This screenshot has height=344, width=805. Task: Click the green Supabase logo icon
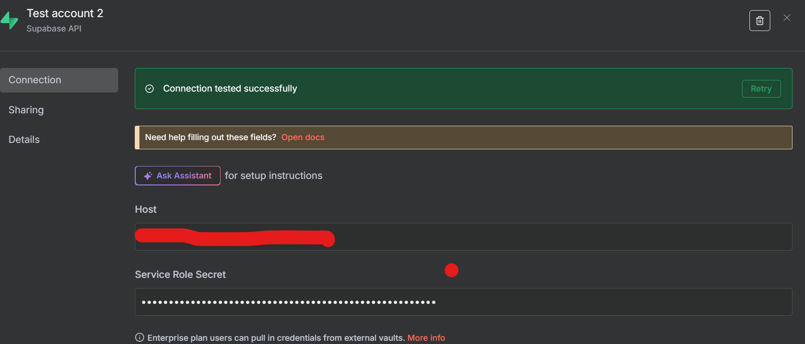point(9,20)
